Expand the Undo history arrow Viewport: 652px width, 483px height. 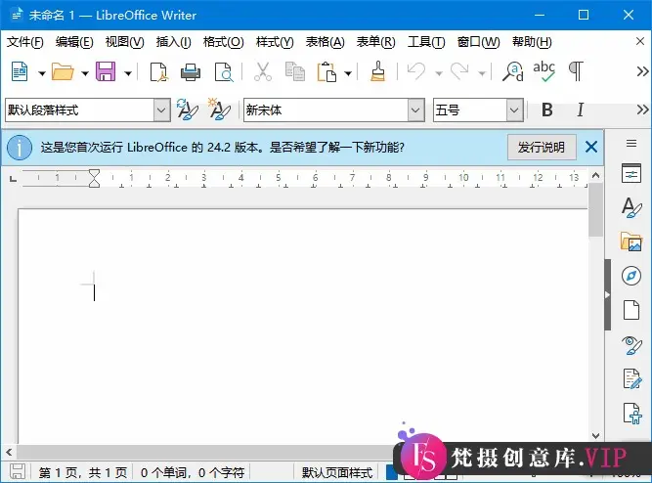pos(439,73)
